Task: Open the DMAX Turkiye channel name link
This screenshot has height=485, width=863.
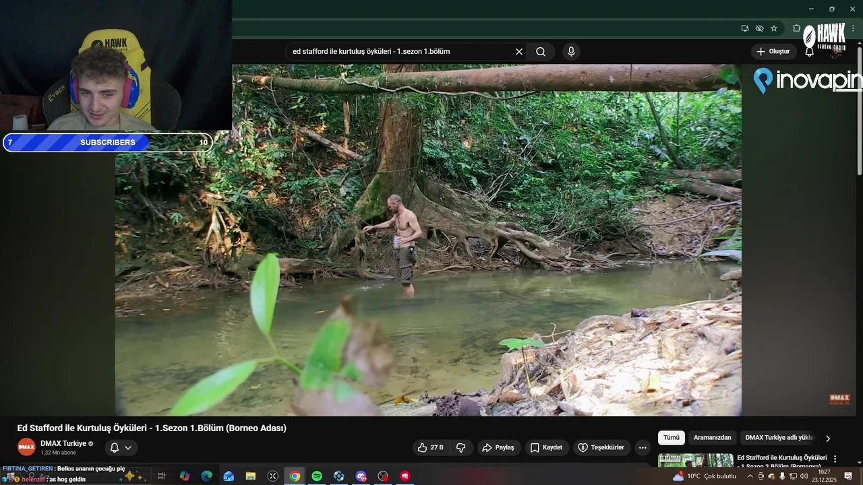Action: point(63,443)
